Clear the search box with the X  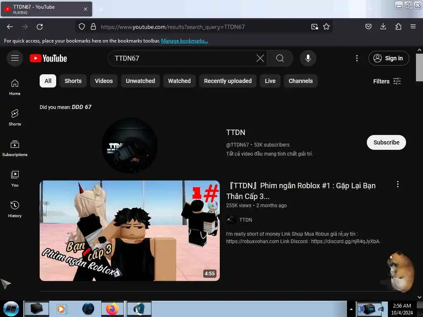[x=260, y=58]
